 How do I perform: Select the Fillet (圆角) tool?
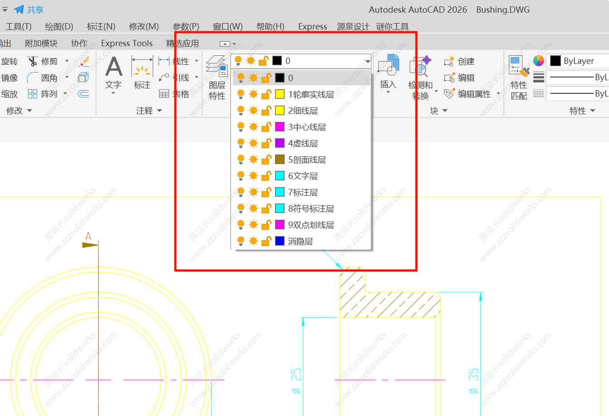click(32, 77)
